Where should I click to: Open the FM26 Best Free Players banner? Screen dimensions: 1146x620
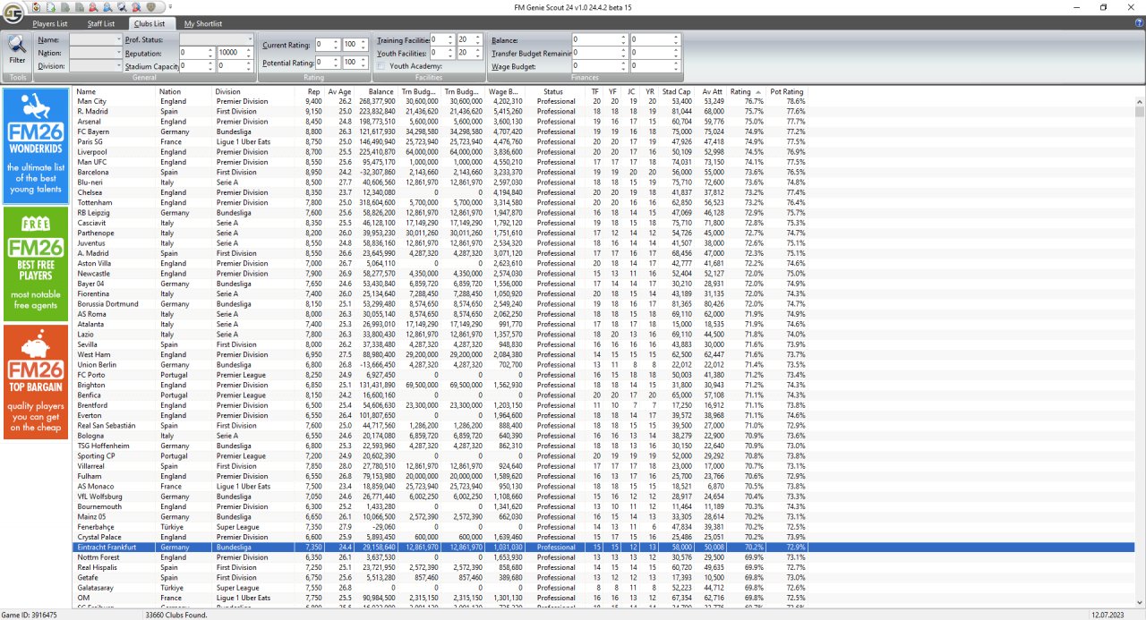[x=36, y=264]
